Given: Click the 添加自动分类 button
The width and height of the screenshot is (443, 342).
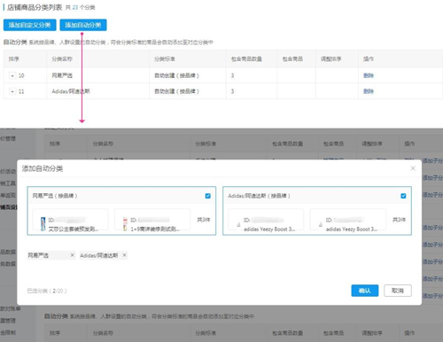Looking at the screenshot, I should (83, 25).
